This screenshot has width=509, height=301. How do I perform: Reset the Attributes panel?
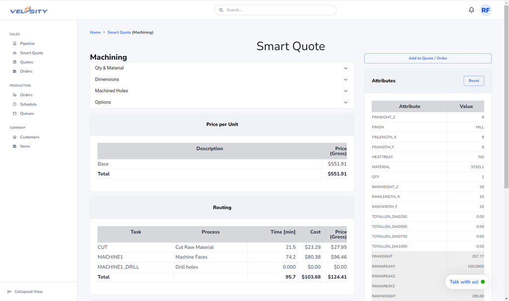click(x=473, y=80)
